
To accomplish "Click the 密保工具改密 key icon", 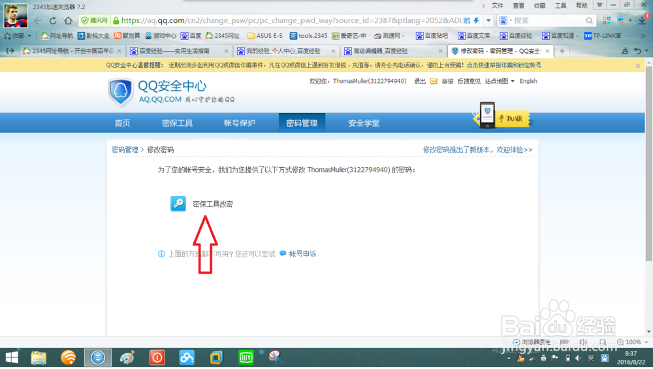I will click(178, 204).
